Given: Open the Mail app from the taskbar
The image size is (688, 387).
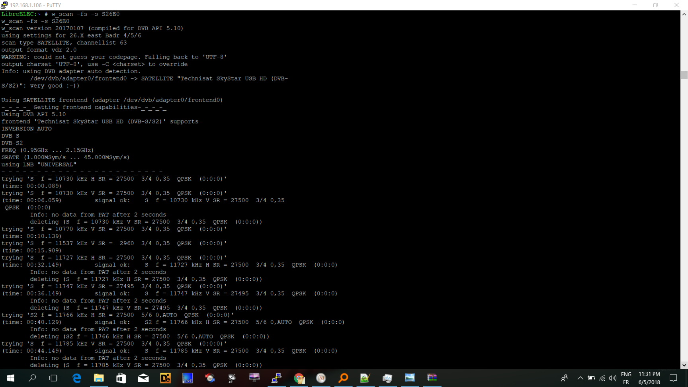Looking at the screenshot, I should click(x=143, y=378).
